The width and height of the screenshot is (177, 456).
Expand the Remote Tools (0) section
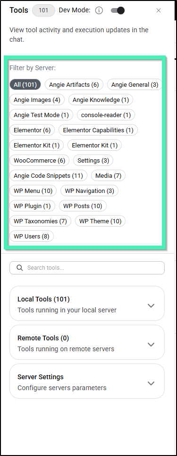[87, 342]
